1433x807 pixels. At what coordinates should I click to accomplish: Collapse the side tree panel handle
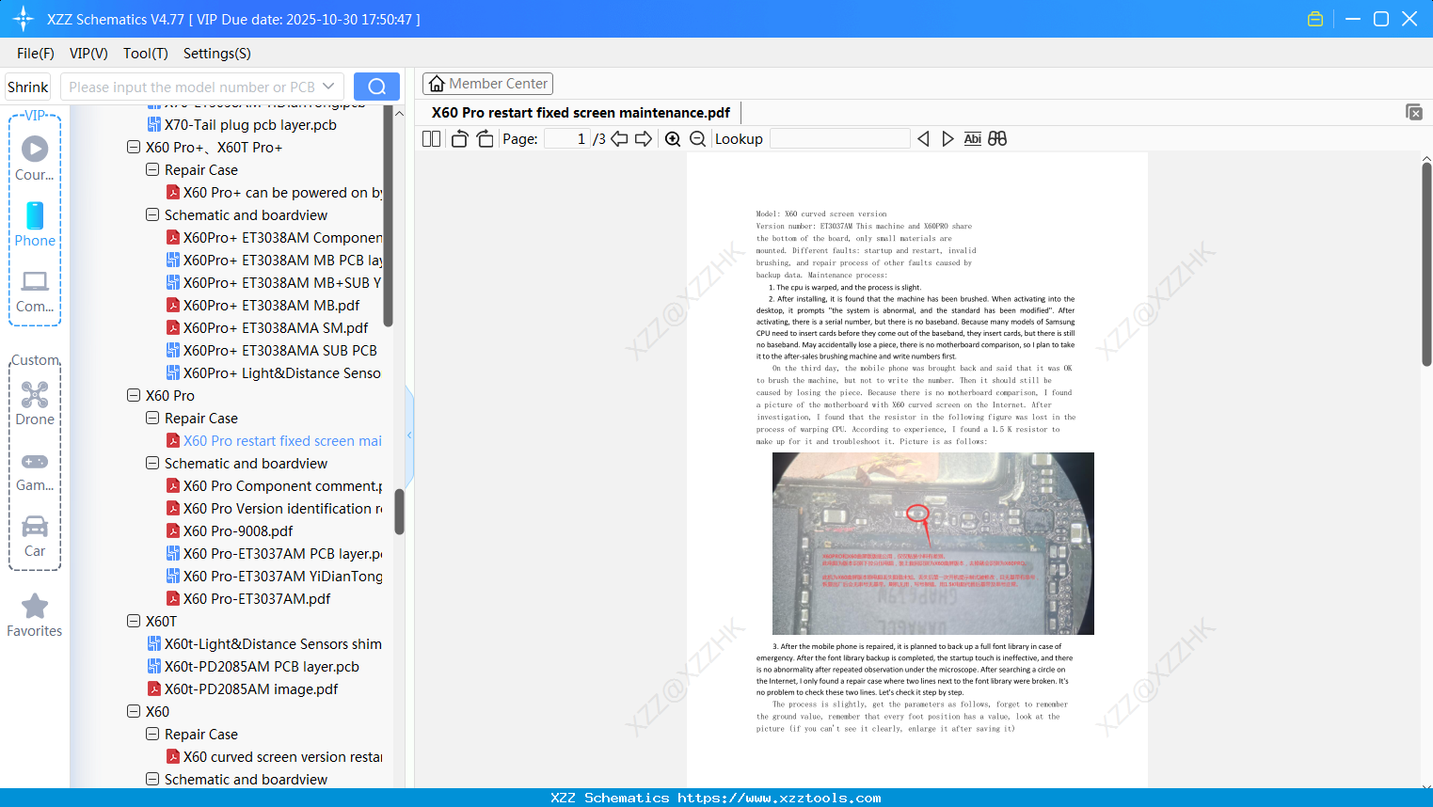[x=409, y=435]
